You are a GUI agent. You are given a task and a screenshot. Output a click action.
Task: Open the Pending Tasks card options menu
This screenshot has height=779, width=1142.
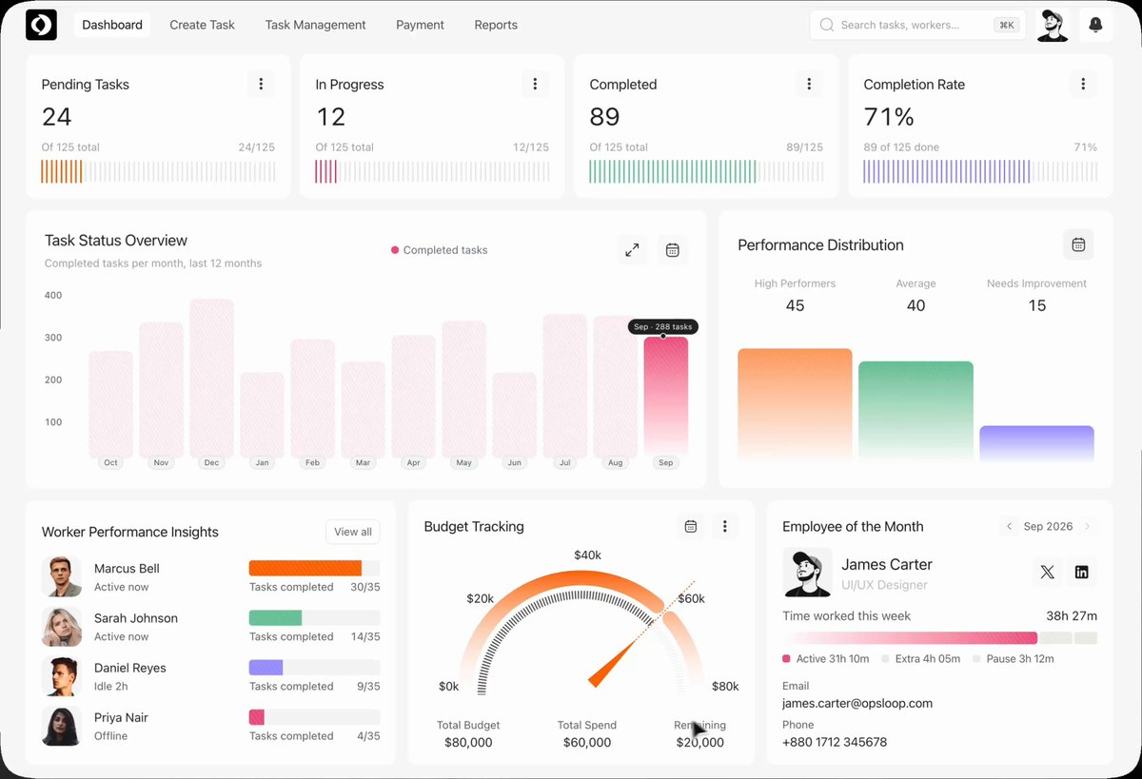[261, 84]
